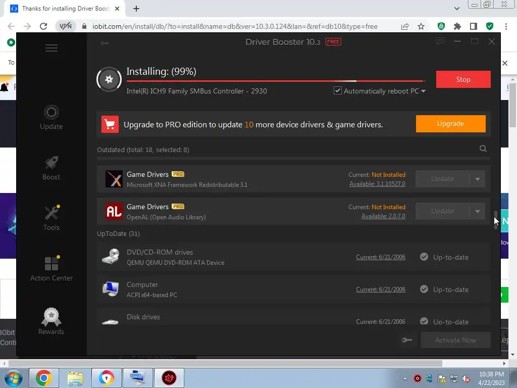Open Driver Booster taskbar icon
The height and width of the screenshot is (388, 517).
coord(169,378)
